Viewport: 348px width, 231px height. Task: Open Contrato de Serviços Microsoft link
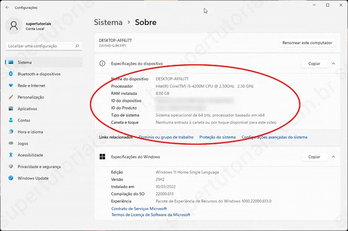pos(139,208)
